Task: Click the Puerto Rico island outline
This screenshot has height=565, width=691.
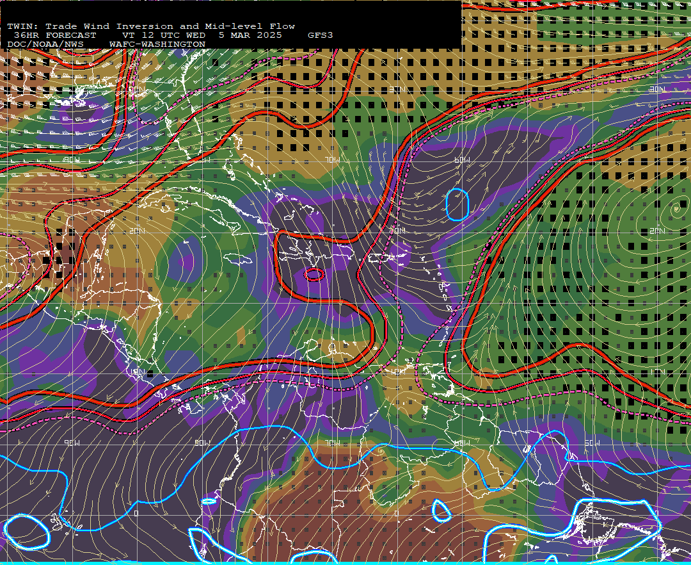Action: point(380,258)
